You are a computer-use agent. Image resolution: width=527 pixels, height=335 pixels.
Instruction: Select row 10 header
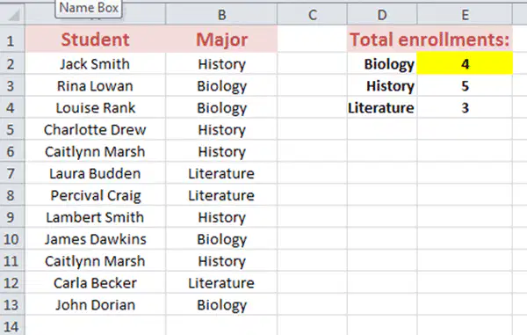point(12,239)
